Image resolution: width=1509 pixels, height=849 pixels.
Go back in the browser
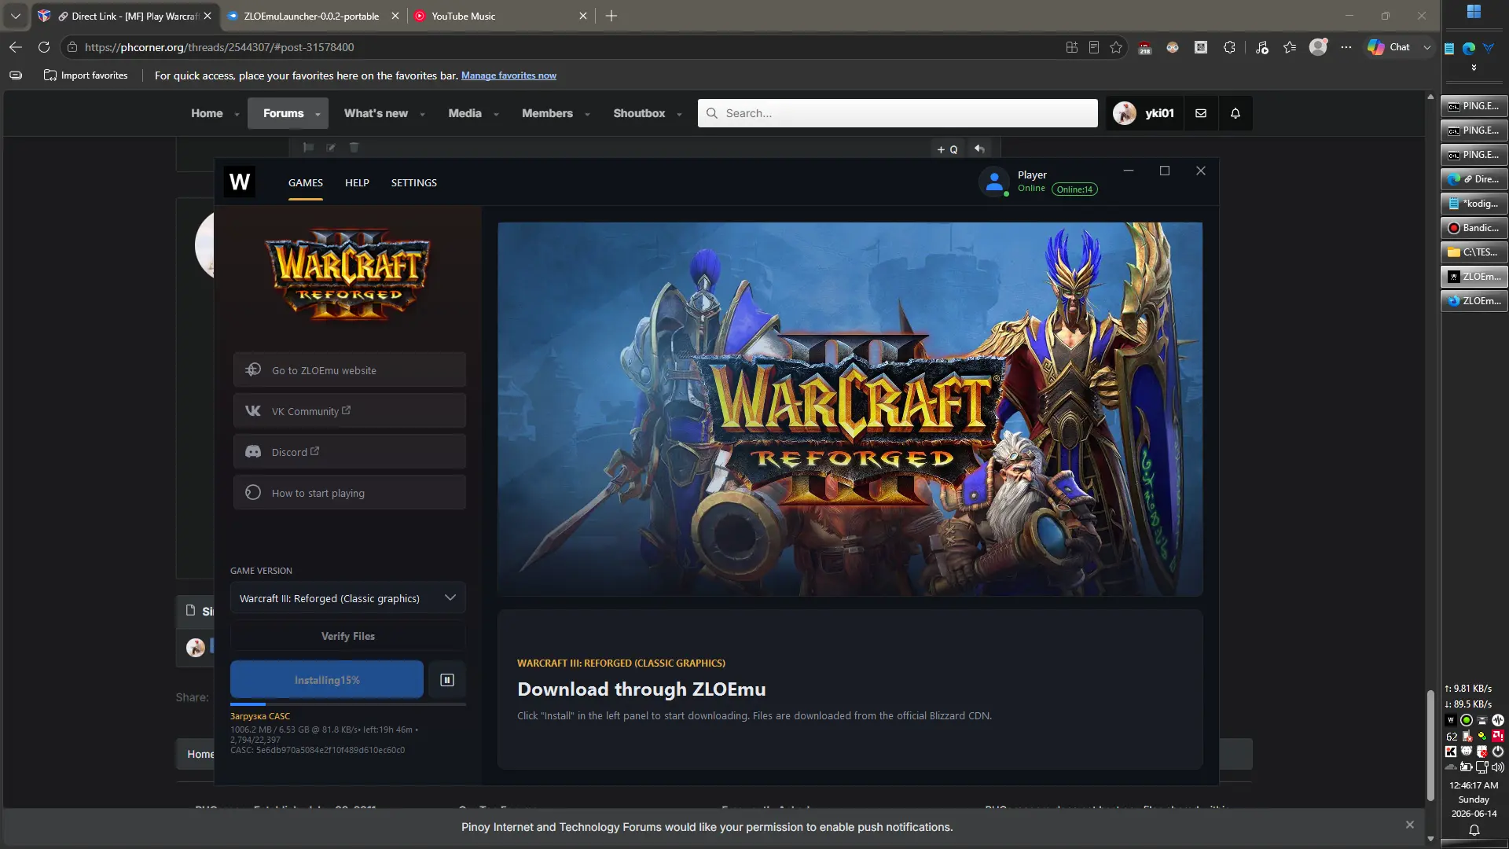point(16,47)
